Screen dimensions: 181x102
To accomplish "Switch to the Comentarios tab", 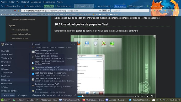I will 64,6.
